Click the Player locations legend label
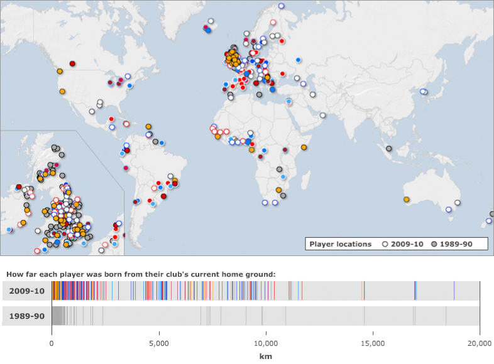 pyautogui.click(x=340, y=244)
